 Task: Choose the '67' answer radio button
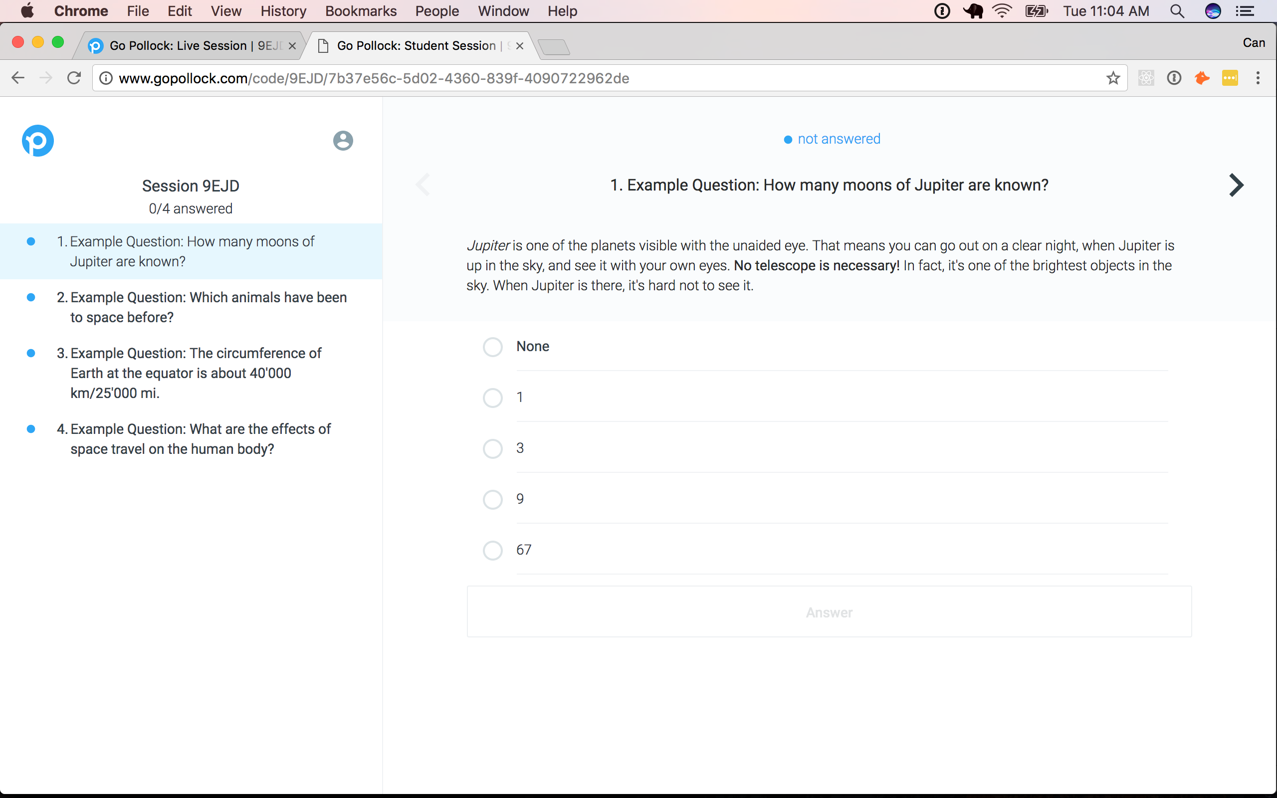click(x=492, y=550)
